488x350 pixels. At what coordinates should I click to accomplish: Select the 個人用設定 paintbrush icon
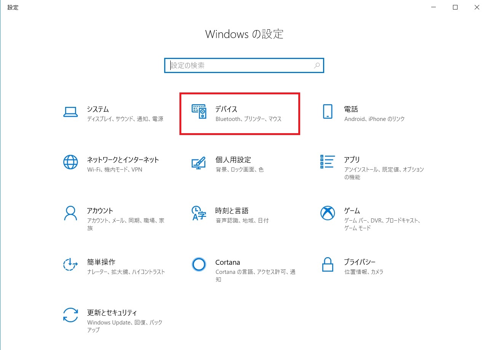point(198,162)
